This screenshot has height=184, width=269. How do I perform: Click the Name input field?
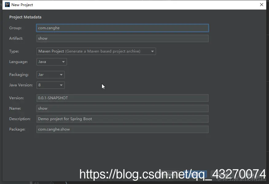[x=123, y=108]
